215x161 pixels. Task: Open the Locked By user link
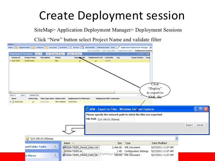[107, 61]
